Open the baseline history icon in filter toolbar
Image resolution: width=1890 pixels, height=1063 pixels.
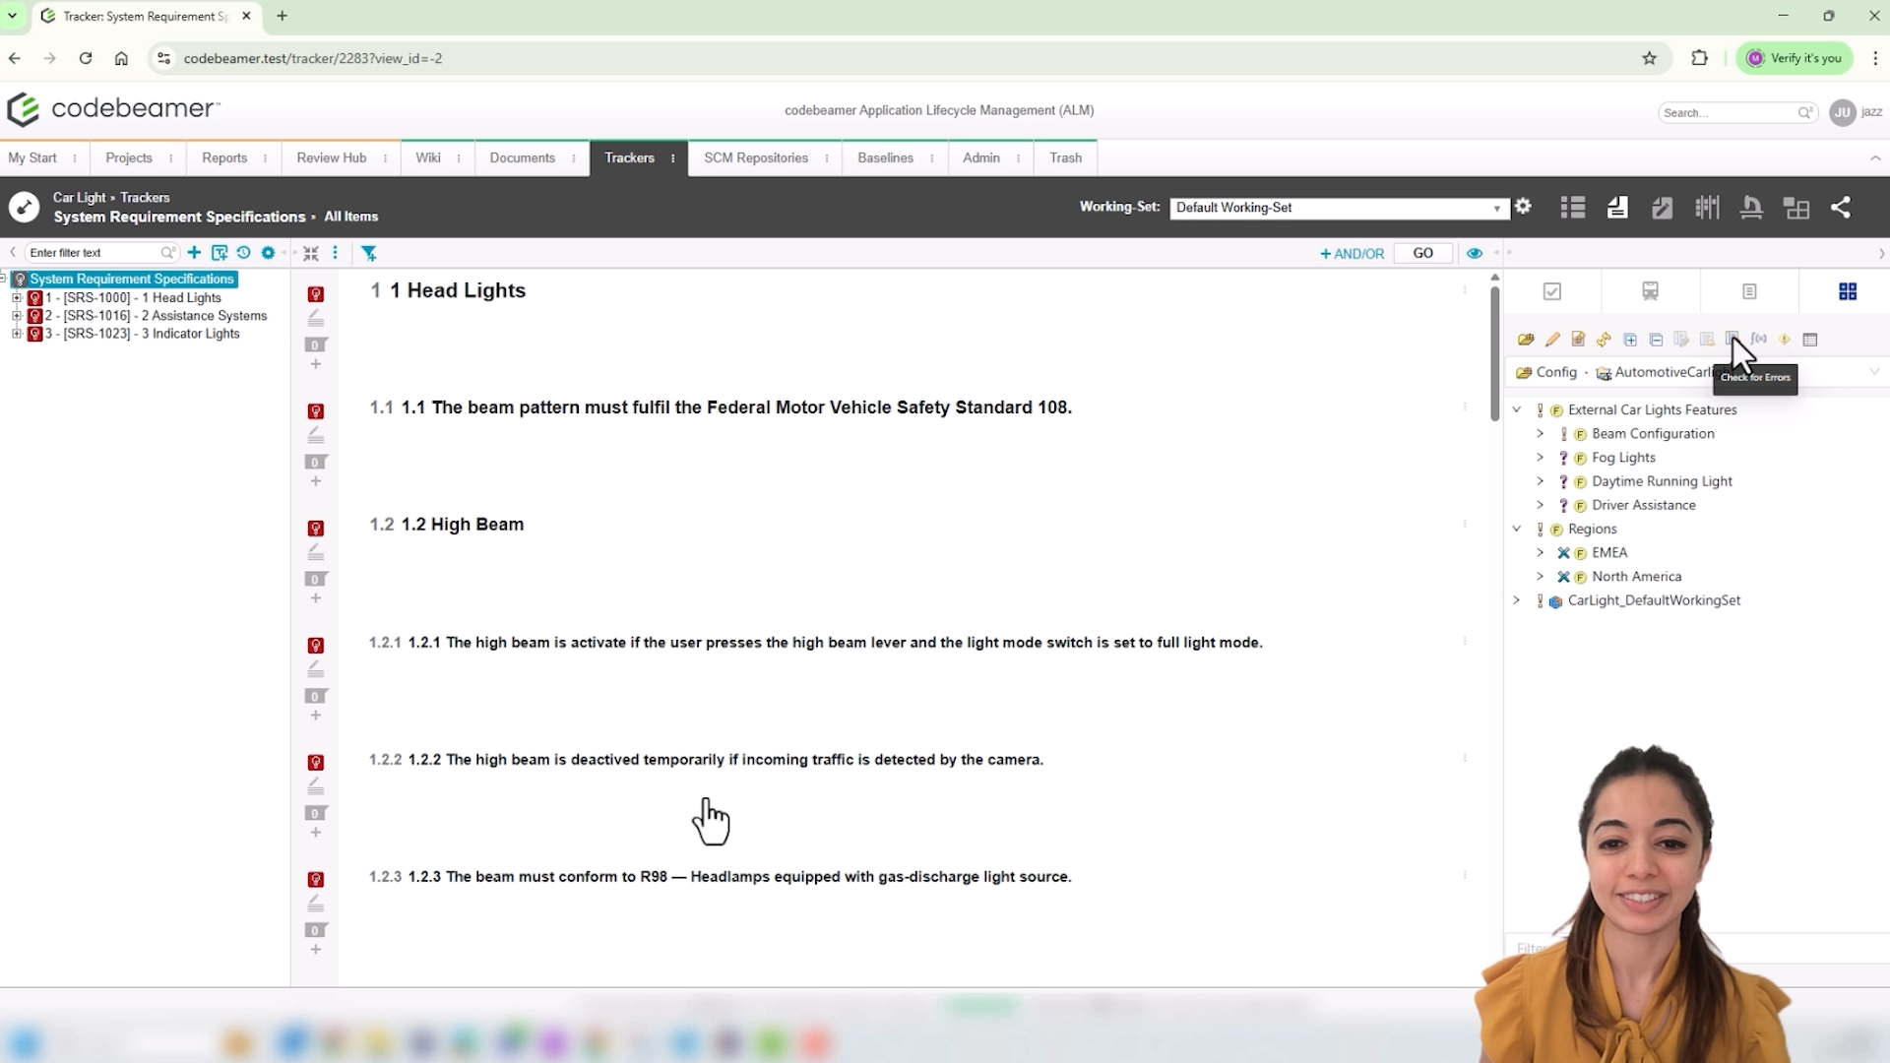(x=244, y=253)
